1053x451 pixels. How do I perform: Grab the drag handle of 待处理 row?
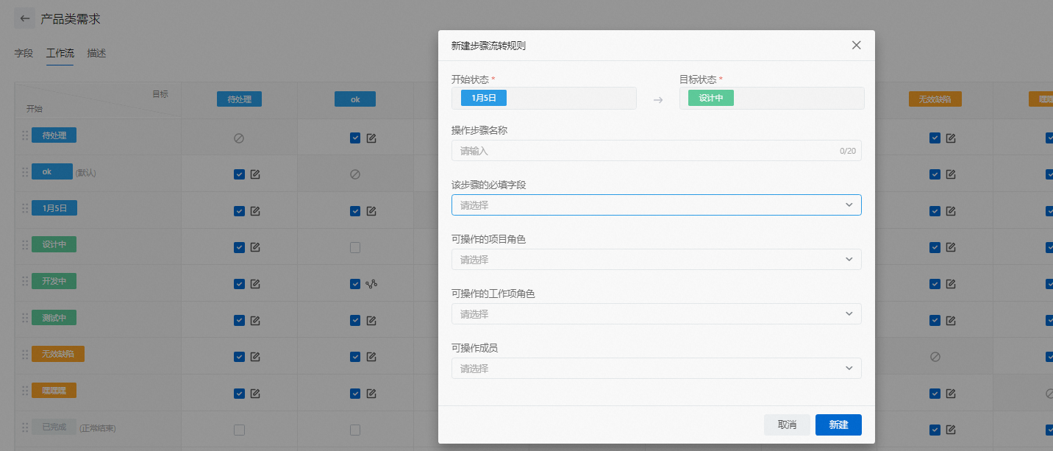(25, 135)
